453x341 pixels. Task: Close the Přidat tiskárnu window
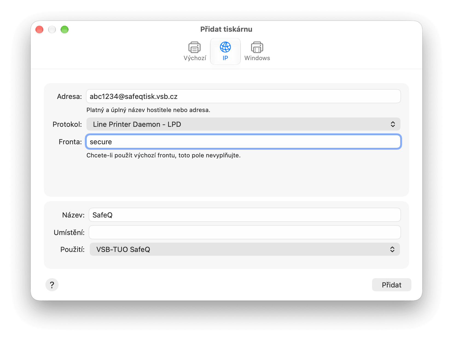click(39, 30)
